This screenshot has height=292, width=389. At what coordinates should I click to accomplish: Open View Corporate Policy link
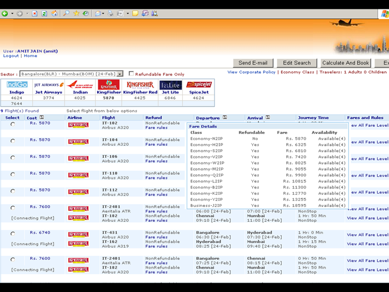[x=251, y=72]
